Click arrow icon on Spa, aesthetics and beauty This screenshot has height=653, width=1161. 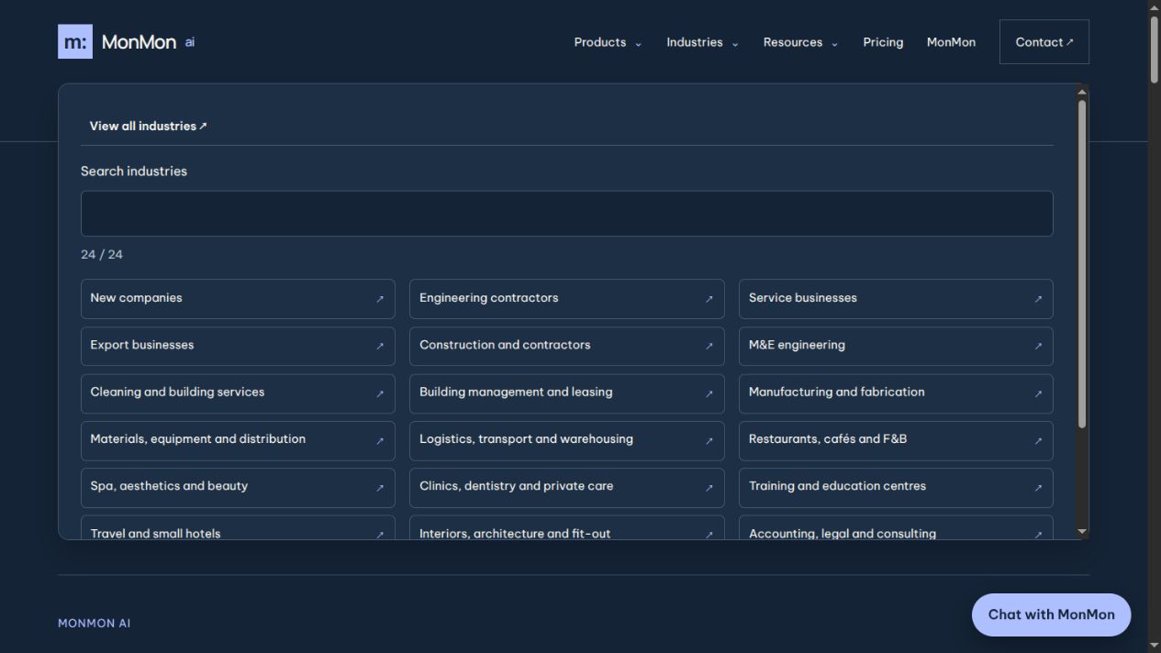click(x=380, y=487)
